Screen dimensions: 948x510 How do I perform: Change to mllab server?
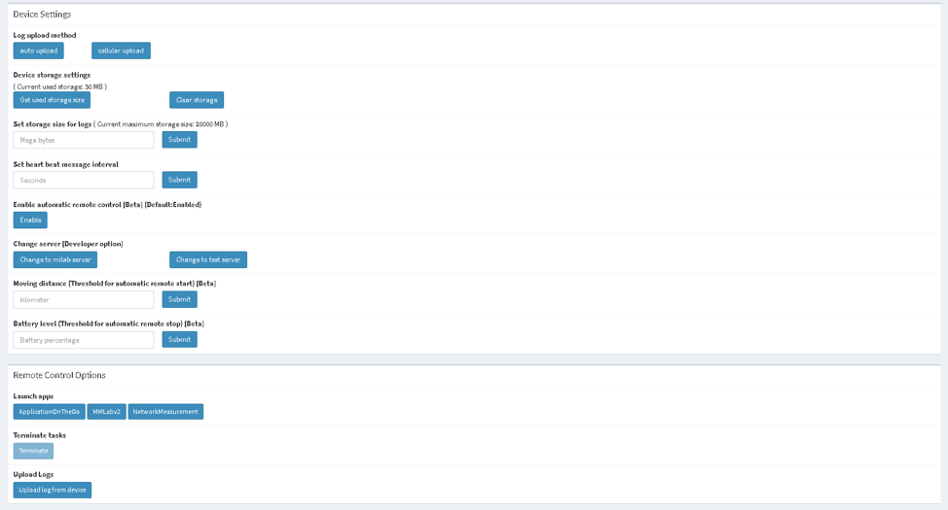(x=55, y=260)
